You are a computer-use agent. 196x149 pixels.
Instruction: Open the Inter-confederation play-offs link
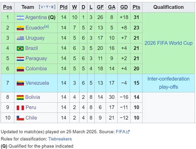click(x=168, y=83)
